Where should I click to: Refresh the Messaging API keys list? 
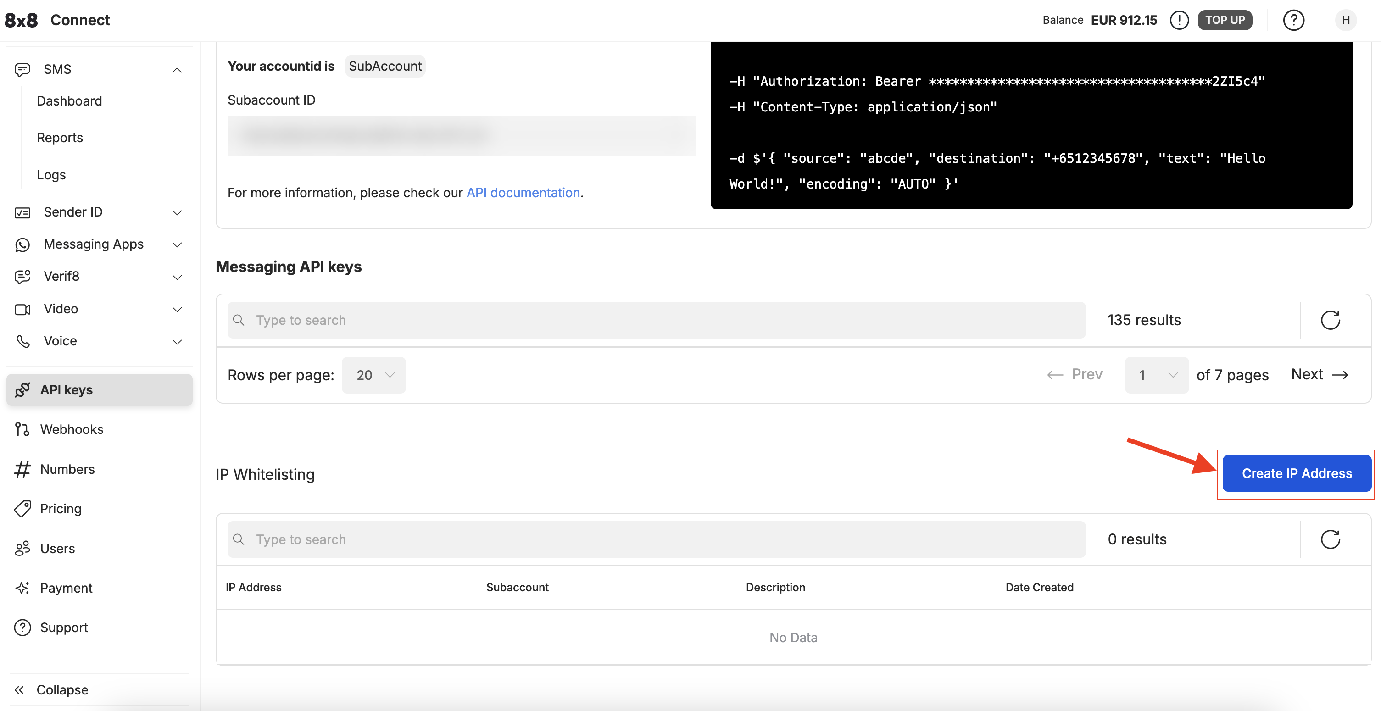[1330, 320]
